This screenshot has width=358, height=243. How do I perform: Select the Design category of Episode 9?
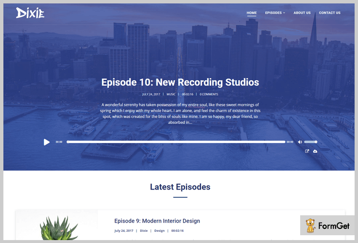pyautogui.click(x=159, y=231)
